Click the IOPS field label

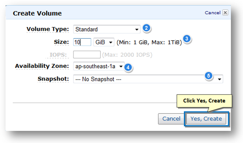(58, 55)
